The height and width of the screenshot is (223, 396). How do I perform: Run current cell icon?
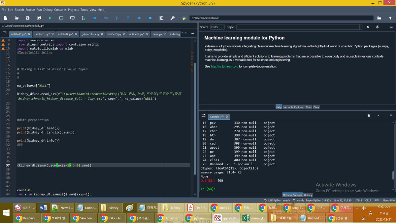click(x=61, y=18)
